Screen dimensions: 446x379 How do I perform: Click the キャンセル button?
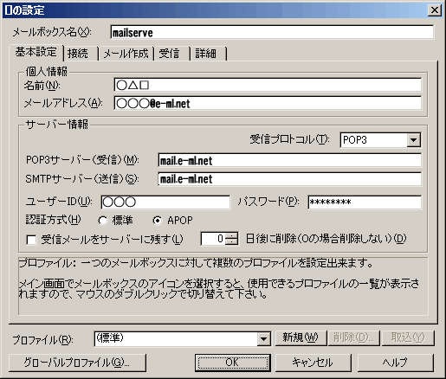(x=313, y=363)
